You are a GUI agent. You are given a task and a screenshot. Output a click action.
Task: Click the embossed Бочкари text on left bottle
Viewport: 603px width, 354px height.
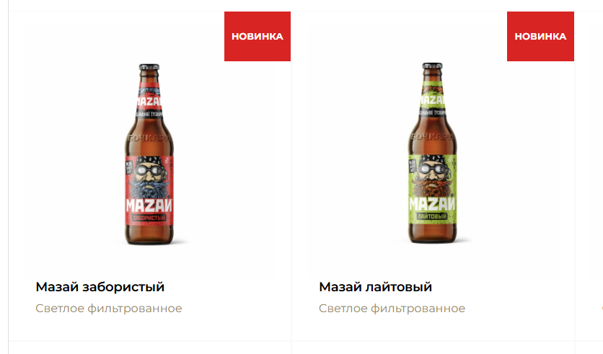coord(149,138)
